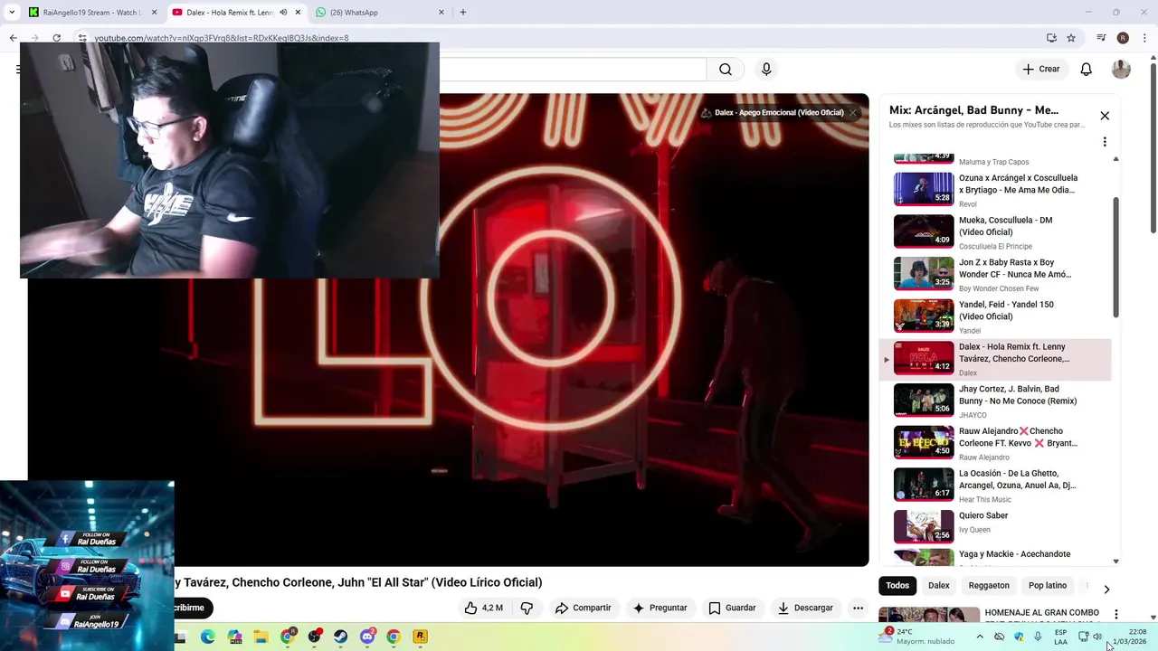
Task: Open Chrome profile R avatar
Action: (1123, 38)
